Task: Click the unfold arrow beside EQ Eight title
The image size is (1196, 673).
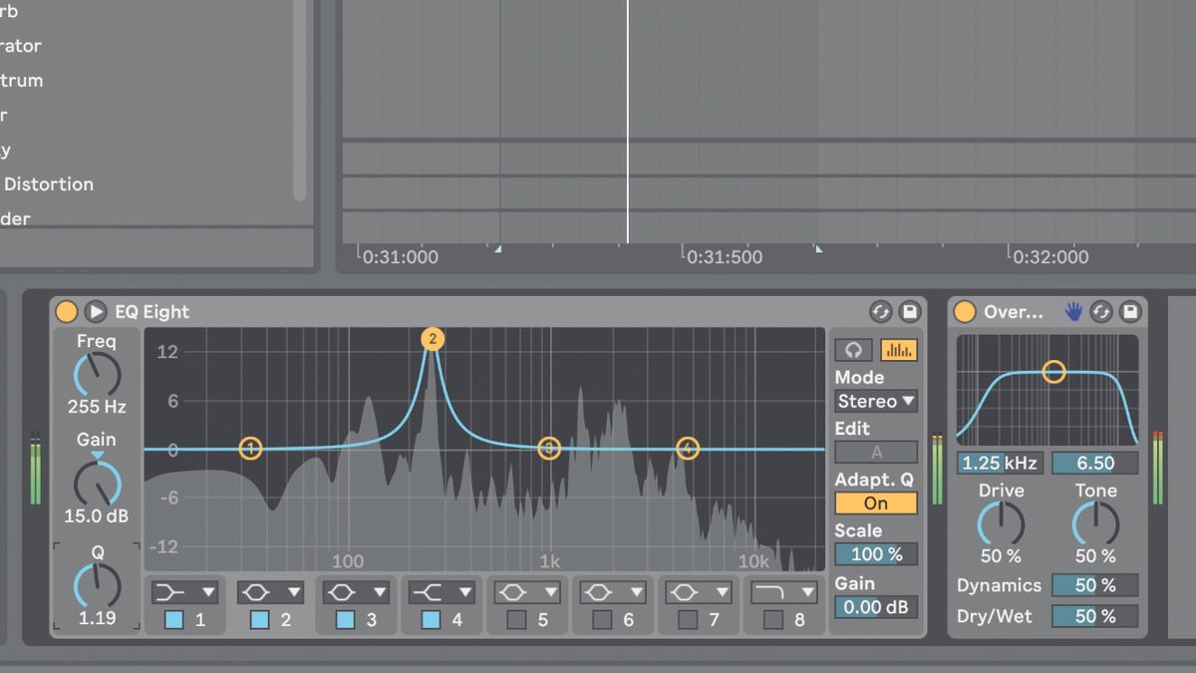Action: (x=96, y=312)
